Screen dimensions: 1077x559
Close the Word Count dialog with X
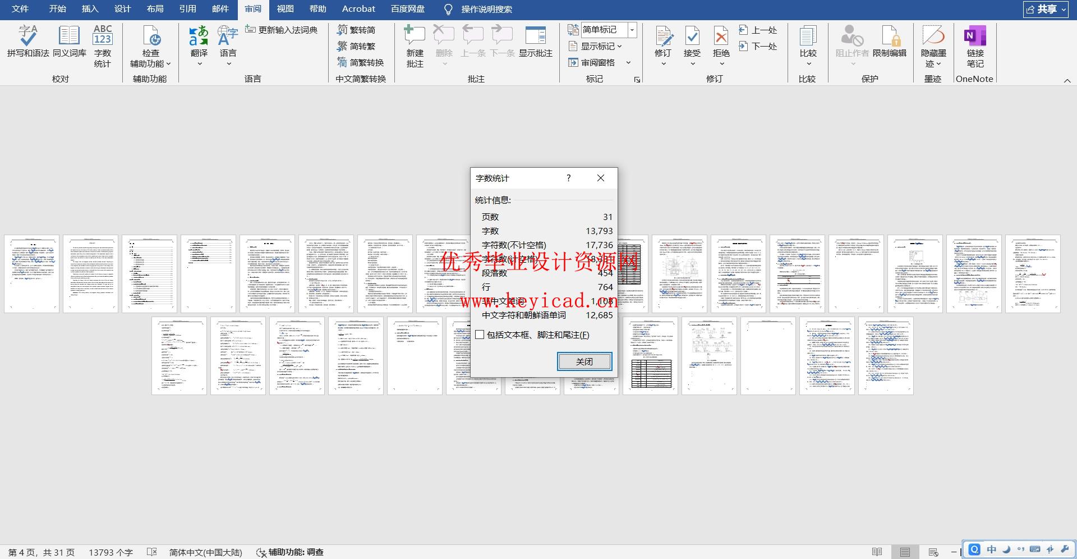pyautogui.click(x=600, y=178)
